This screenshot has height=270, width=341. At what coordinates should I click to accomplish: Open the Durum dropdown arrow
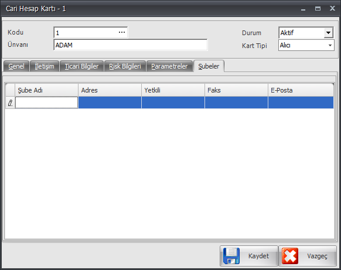tap(328, 33)
